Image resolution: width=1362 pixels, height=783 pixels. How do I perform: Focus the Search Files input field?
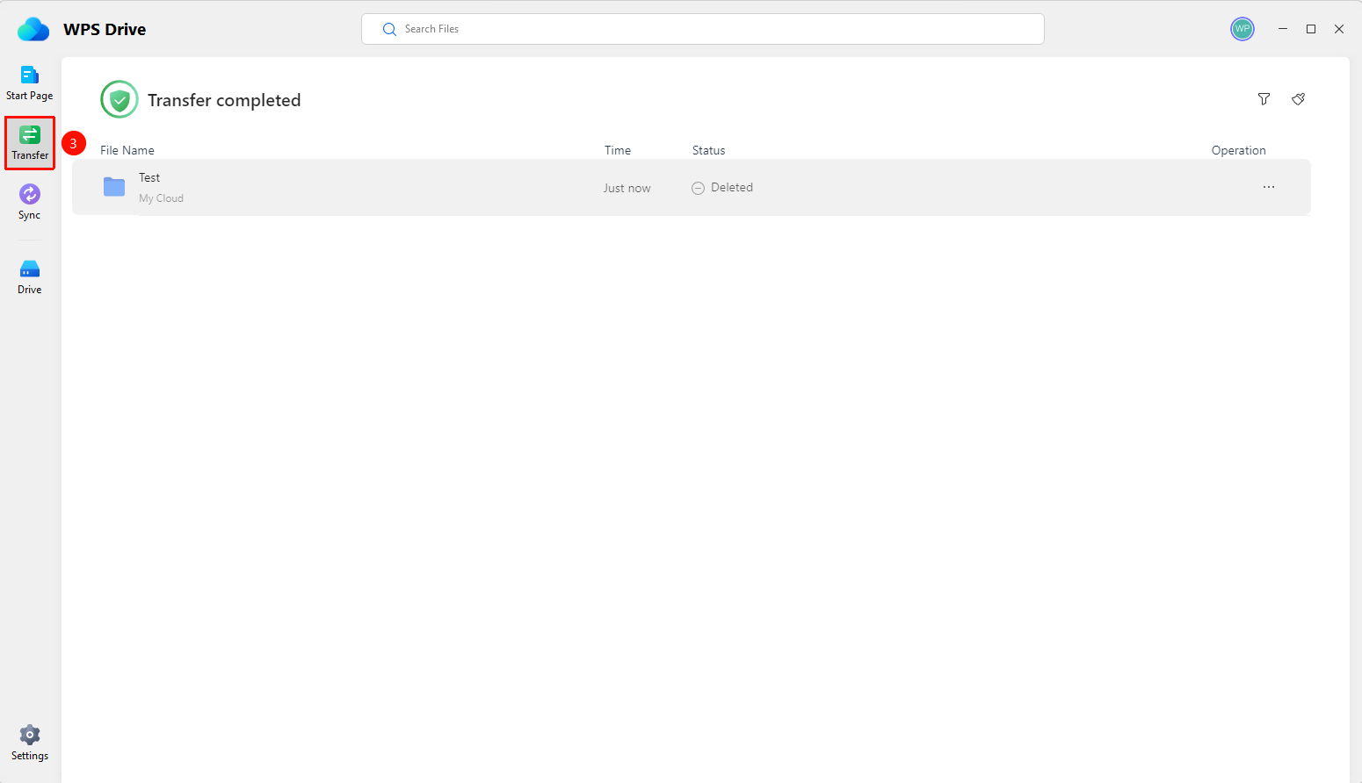(702, 29)
